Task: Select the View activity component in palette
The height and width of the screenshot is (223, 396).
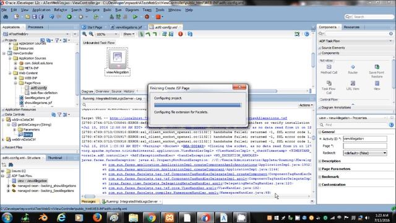Action: [377, 83]
